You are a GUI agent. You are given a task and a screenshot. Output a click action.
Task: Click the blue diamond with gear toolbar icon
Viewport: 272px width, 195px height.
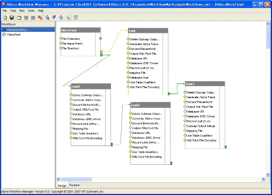[47, 18]
